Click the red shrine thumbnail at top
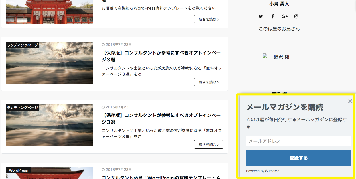 pyautogui.click(x=49, y=11)
